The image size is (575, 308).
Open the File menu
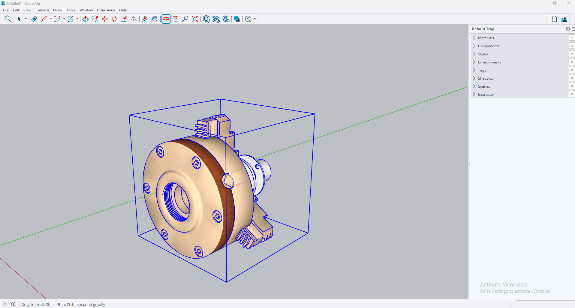click(x=6, y=10)
